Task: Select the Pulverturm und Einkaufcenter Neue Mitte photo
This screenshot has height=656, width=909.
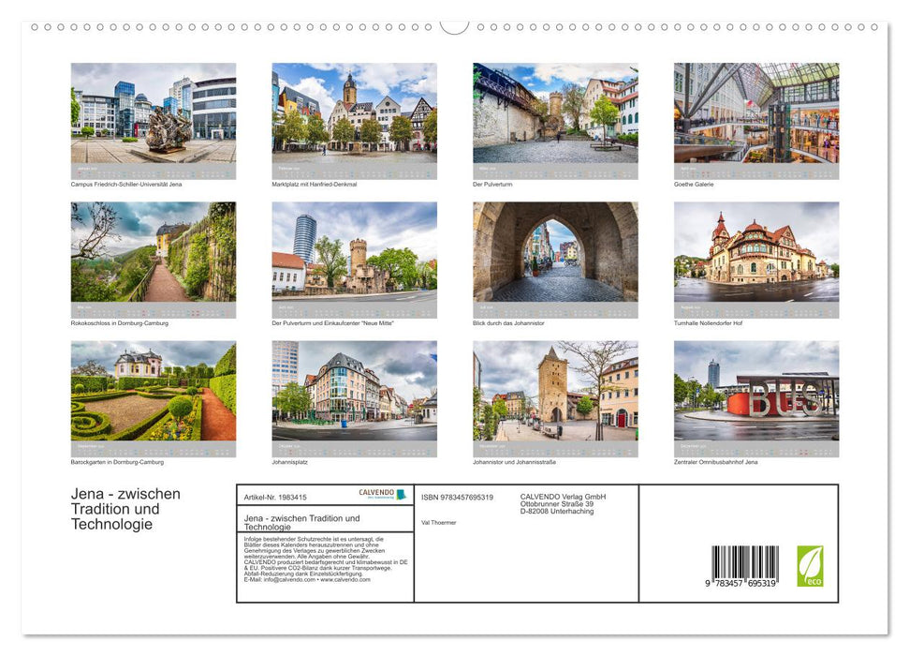Action: 354,258
